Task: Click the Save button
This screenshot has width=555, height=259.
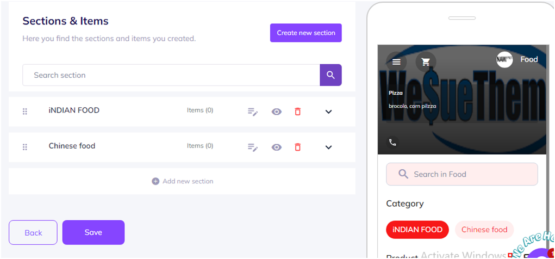Action: [x=93, y=232]
